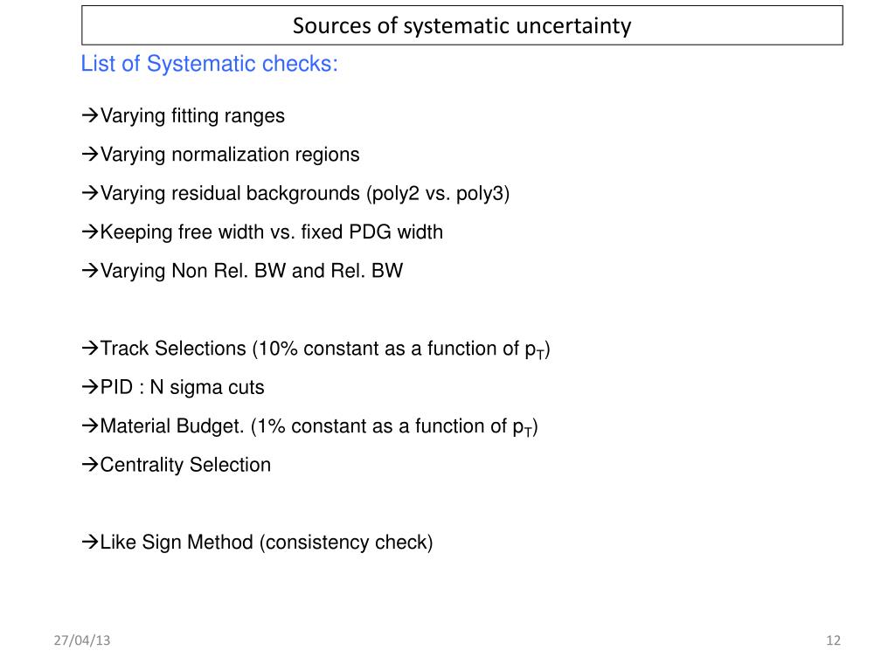This screenshot has height=671, width=895.
Task: Click the arrow bullet before 'Varying fitting ranges'
Action: [90, 116]
